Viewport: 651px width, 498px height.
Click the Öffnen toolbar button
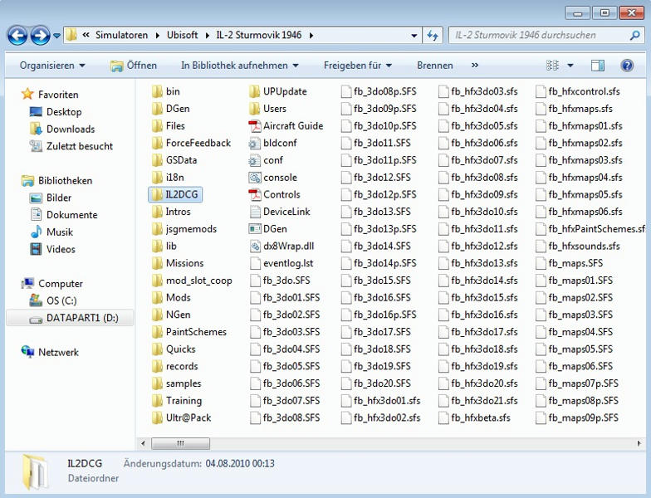[x=134, y=66]
